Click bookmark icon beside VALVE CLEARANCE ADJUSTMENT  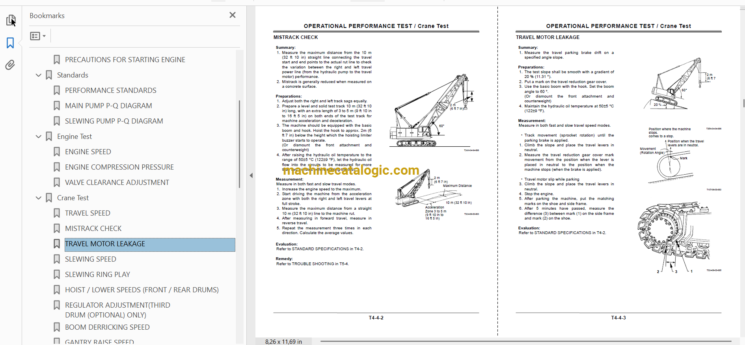tap(57, 183)
